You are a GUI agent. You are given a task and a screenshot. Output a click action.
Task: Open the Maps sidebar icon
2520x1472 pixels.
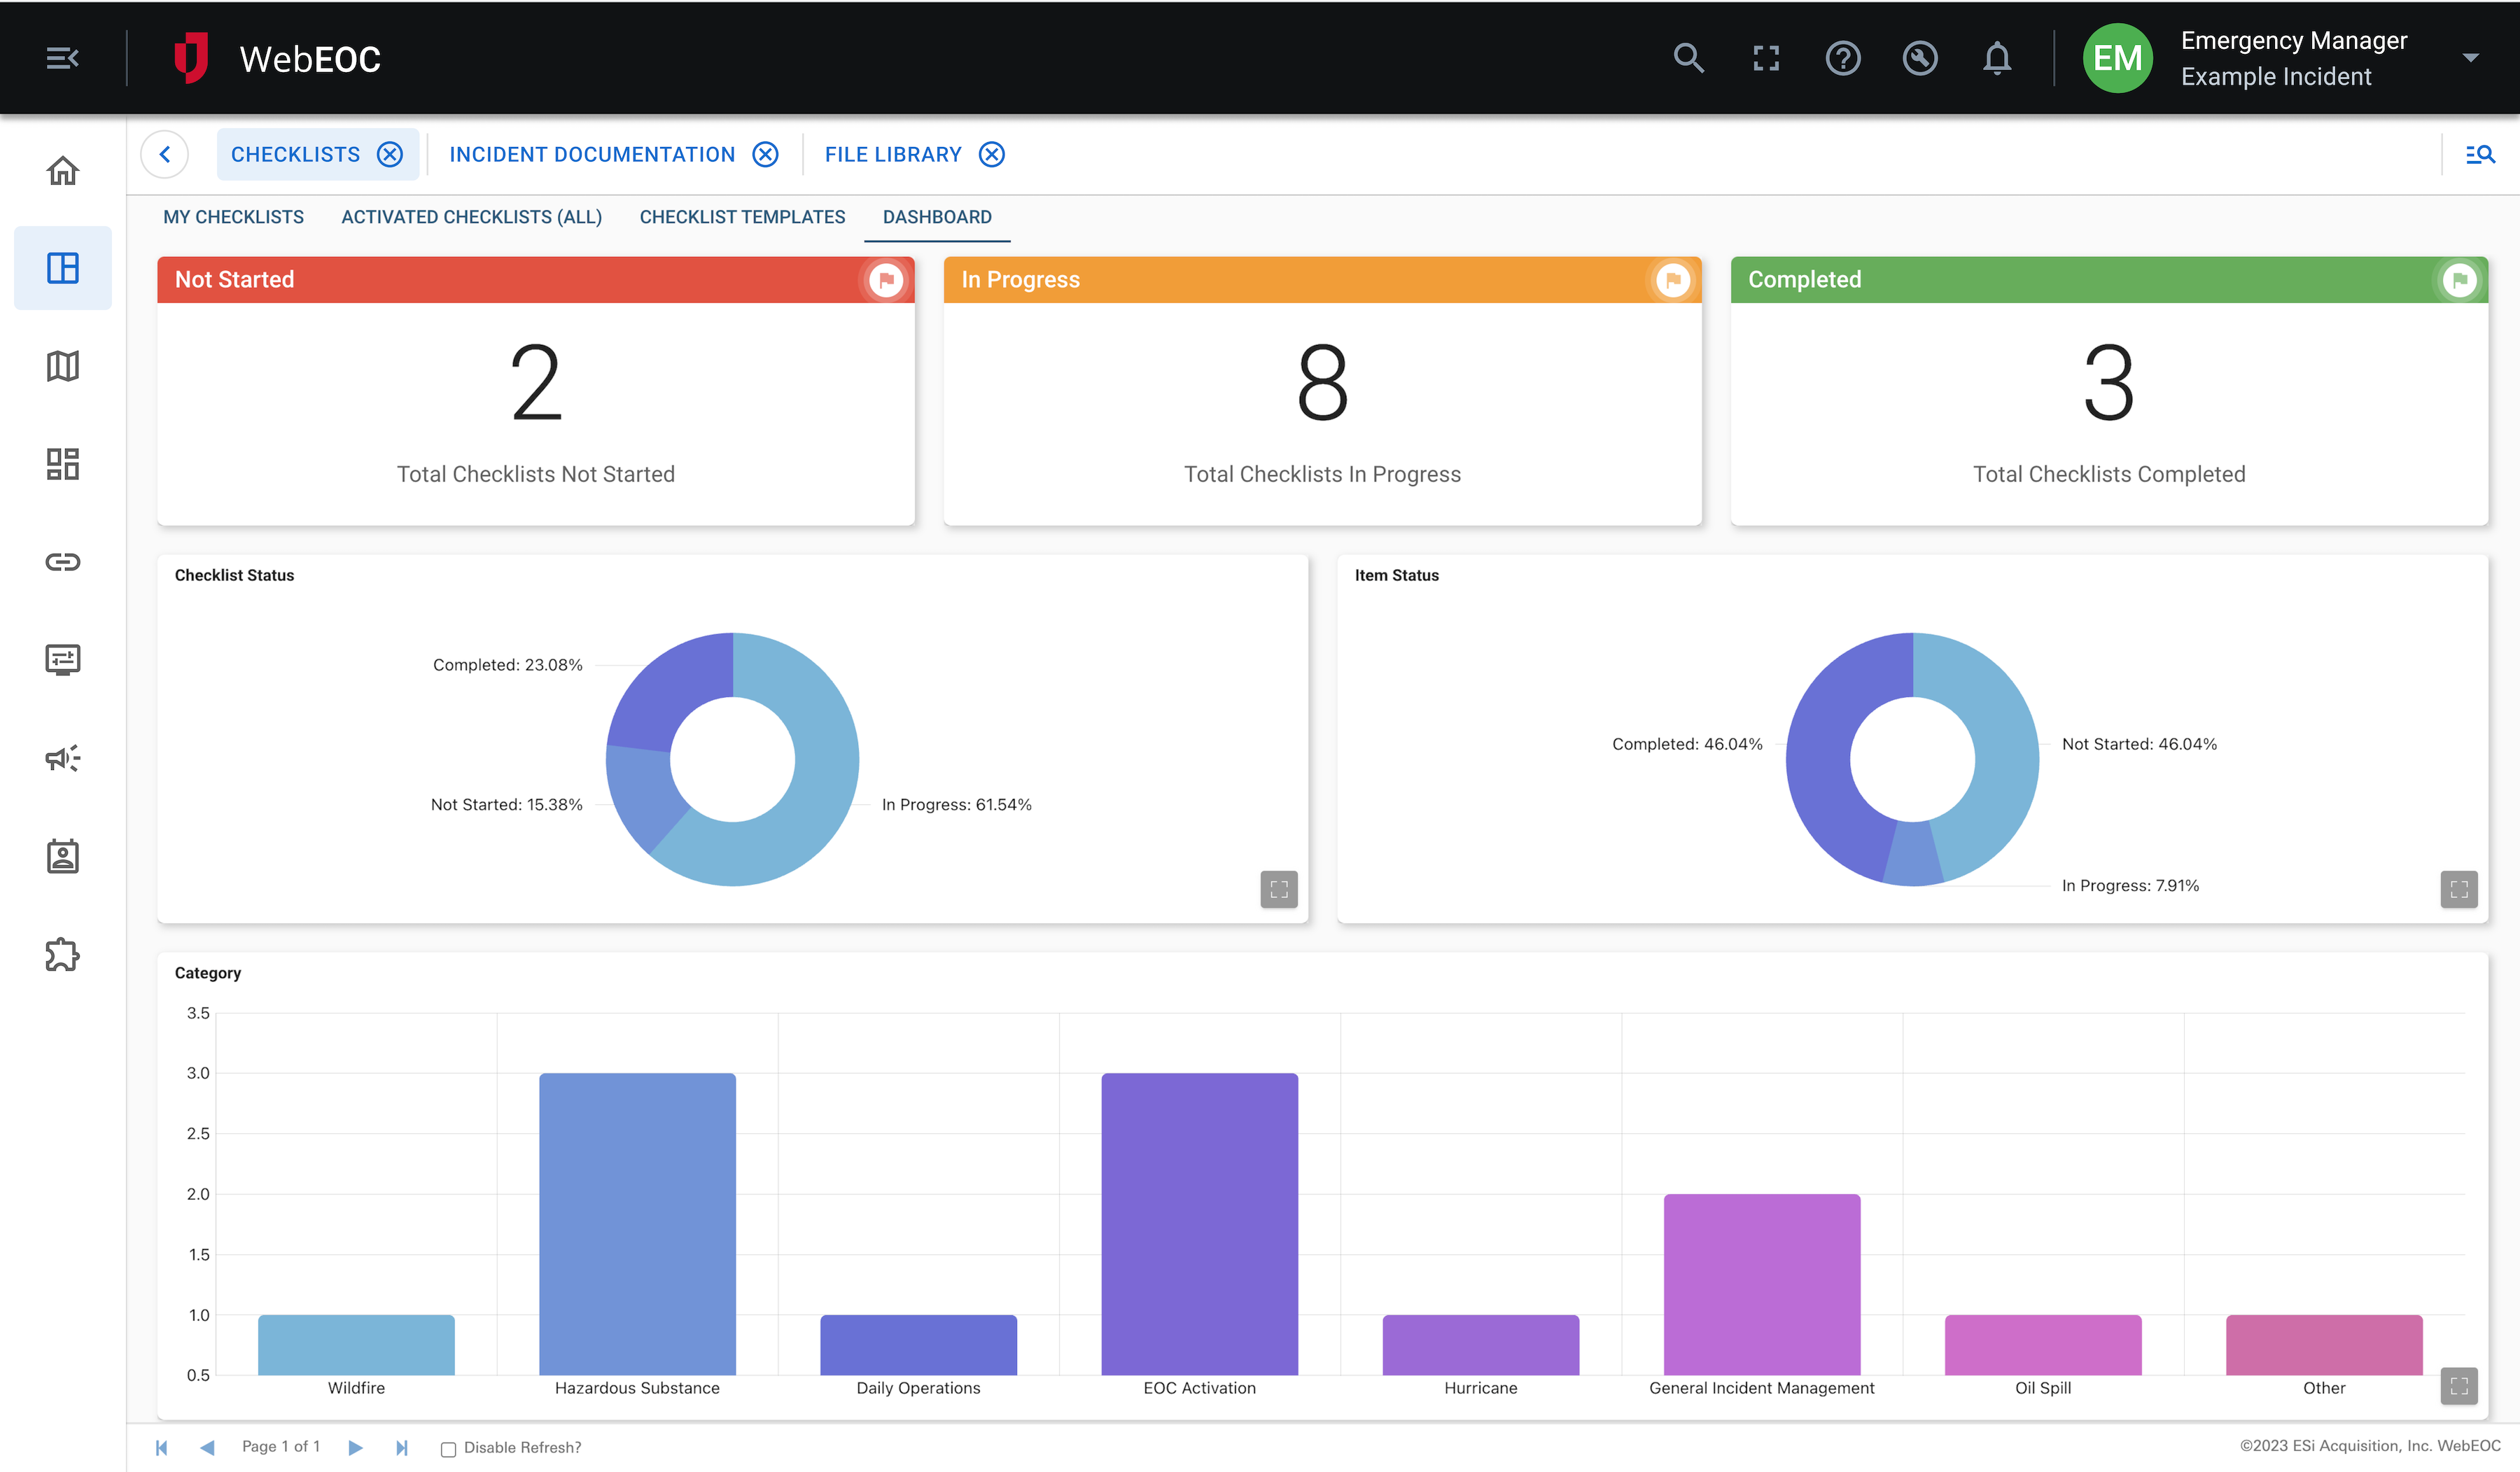(62, 366)
